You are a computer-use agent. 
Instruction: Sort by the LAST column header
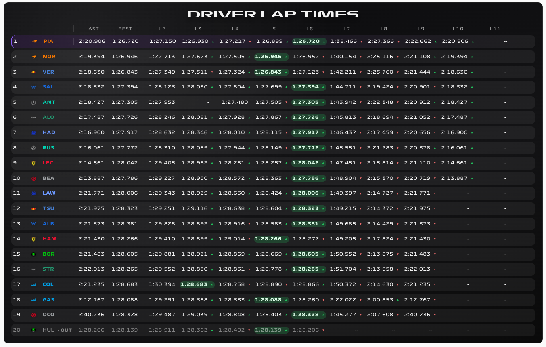(x=92, y=29)
